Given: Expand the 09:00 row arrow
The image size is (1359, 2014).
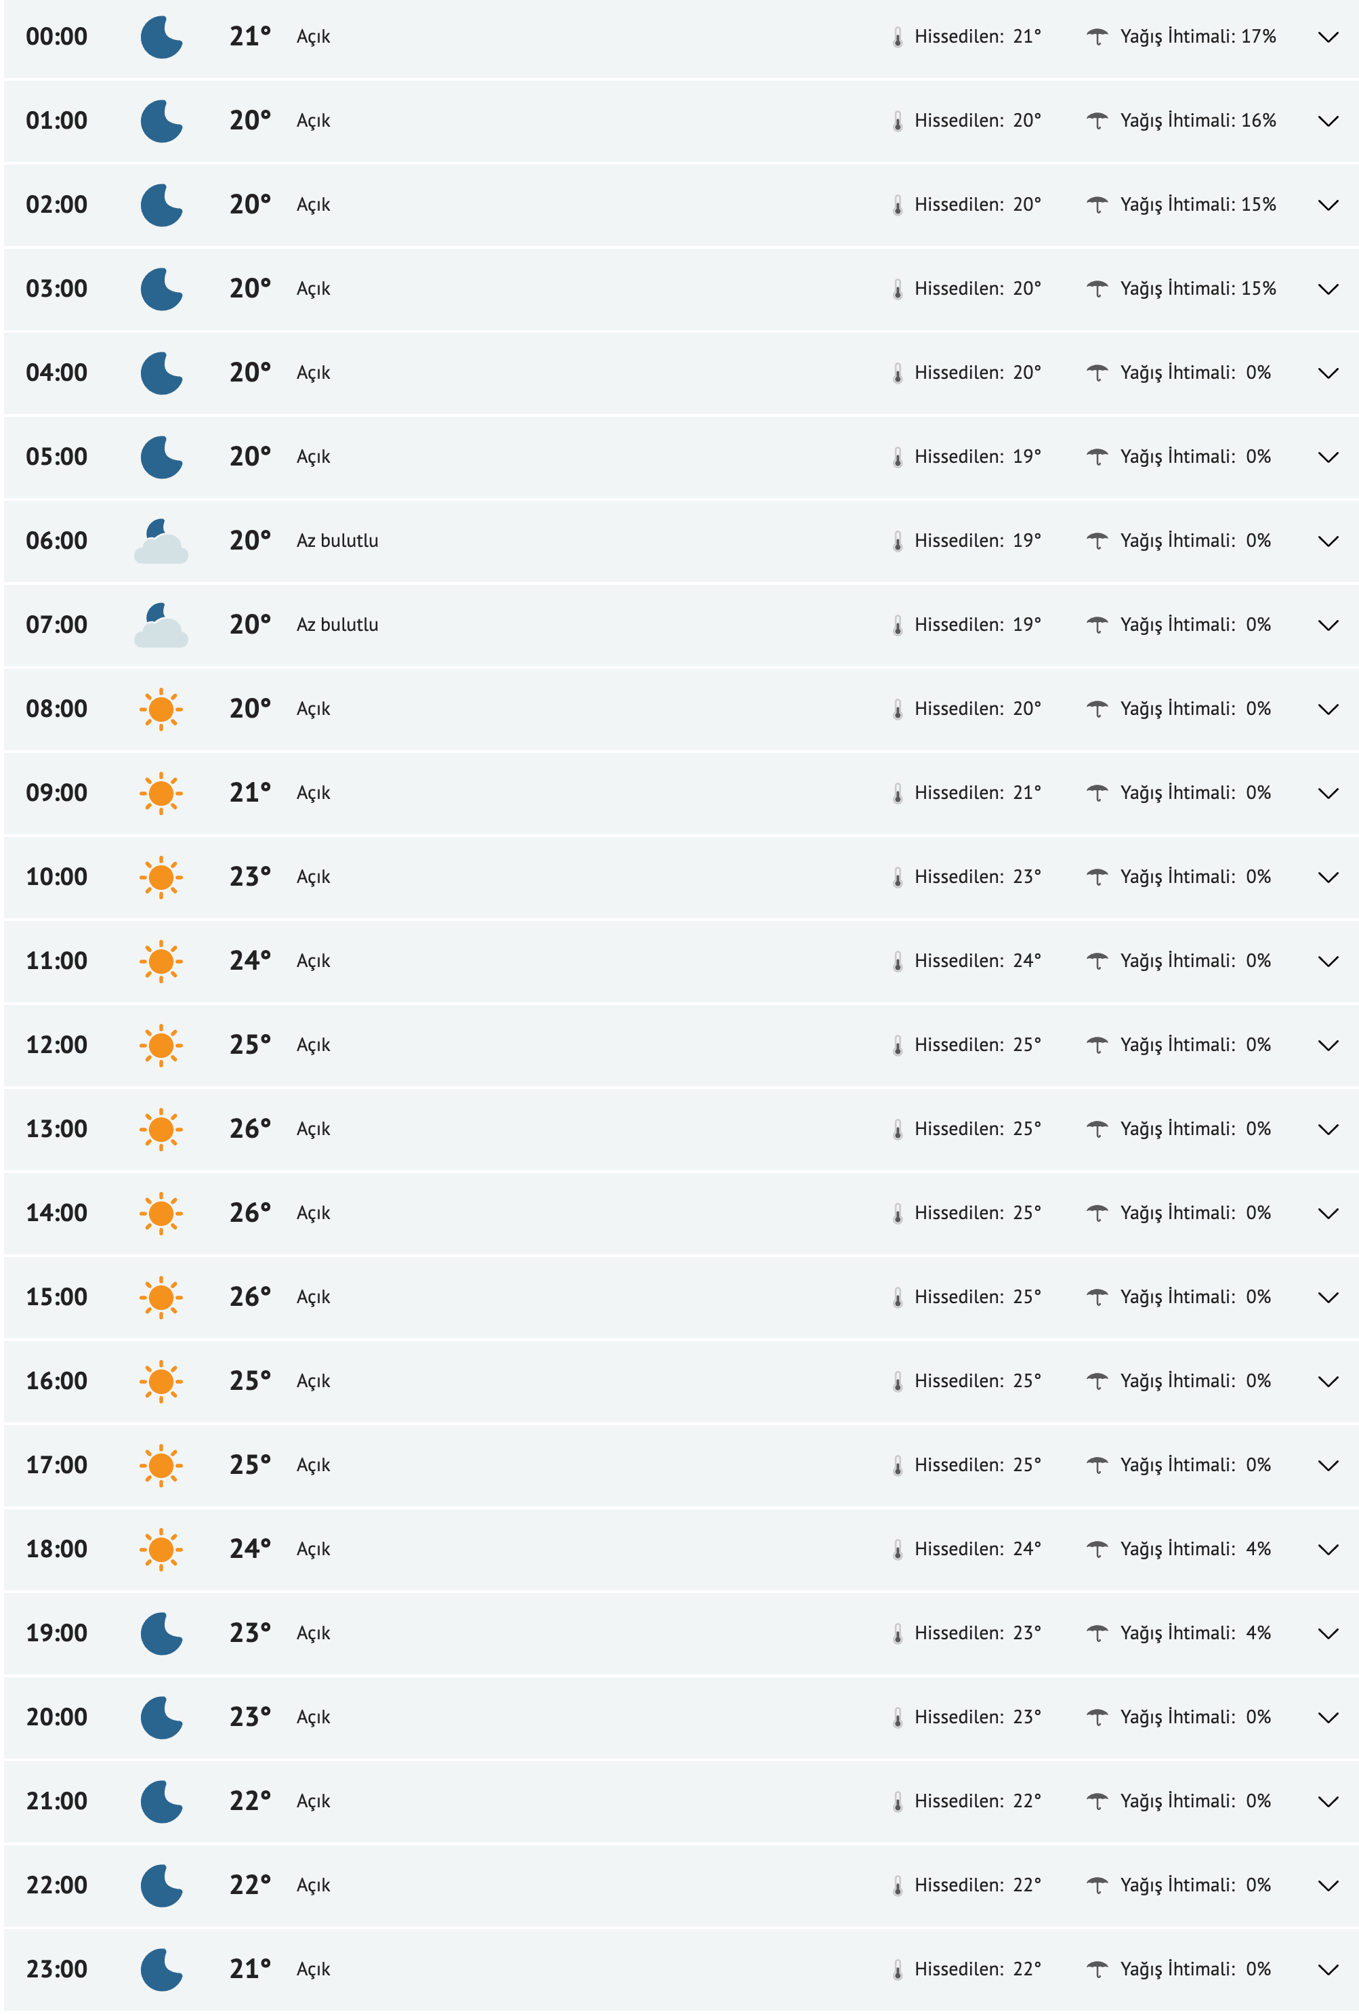Looking at the screenshot, I should pos(1328,794).
